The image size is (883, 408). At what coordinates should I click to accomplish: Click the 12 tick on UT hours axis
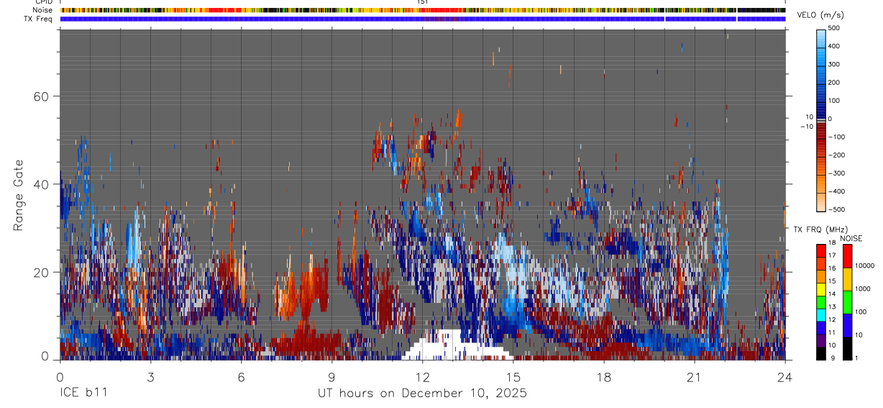pos(423,376)
